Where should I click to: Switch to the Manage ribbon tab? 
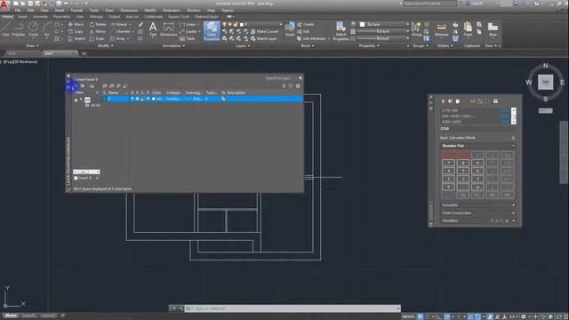pos(96,17)
